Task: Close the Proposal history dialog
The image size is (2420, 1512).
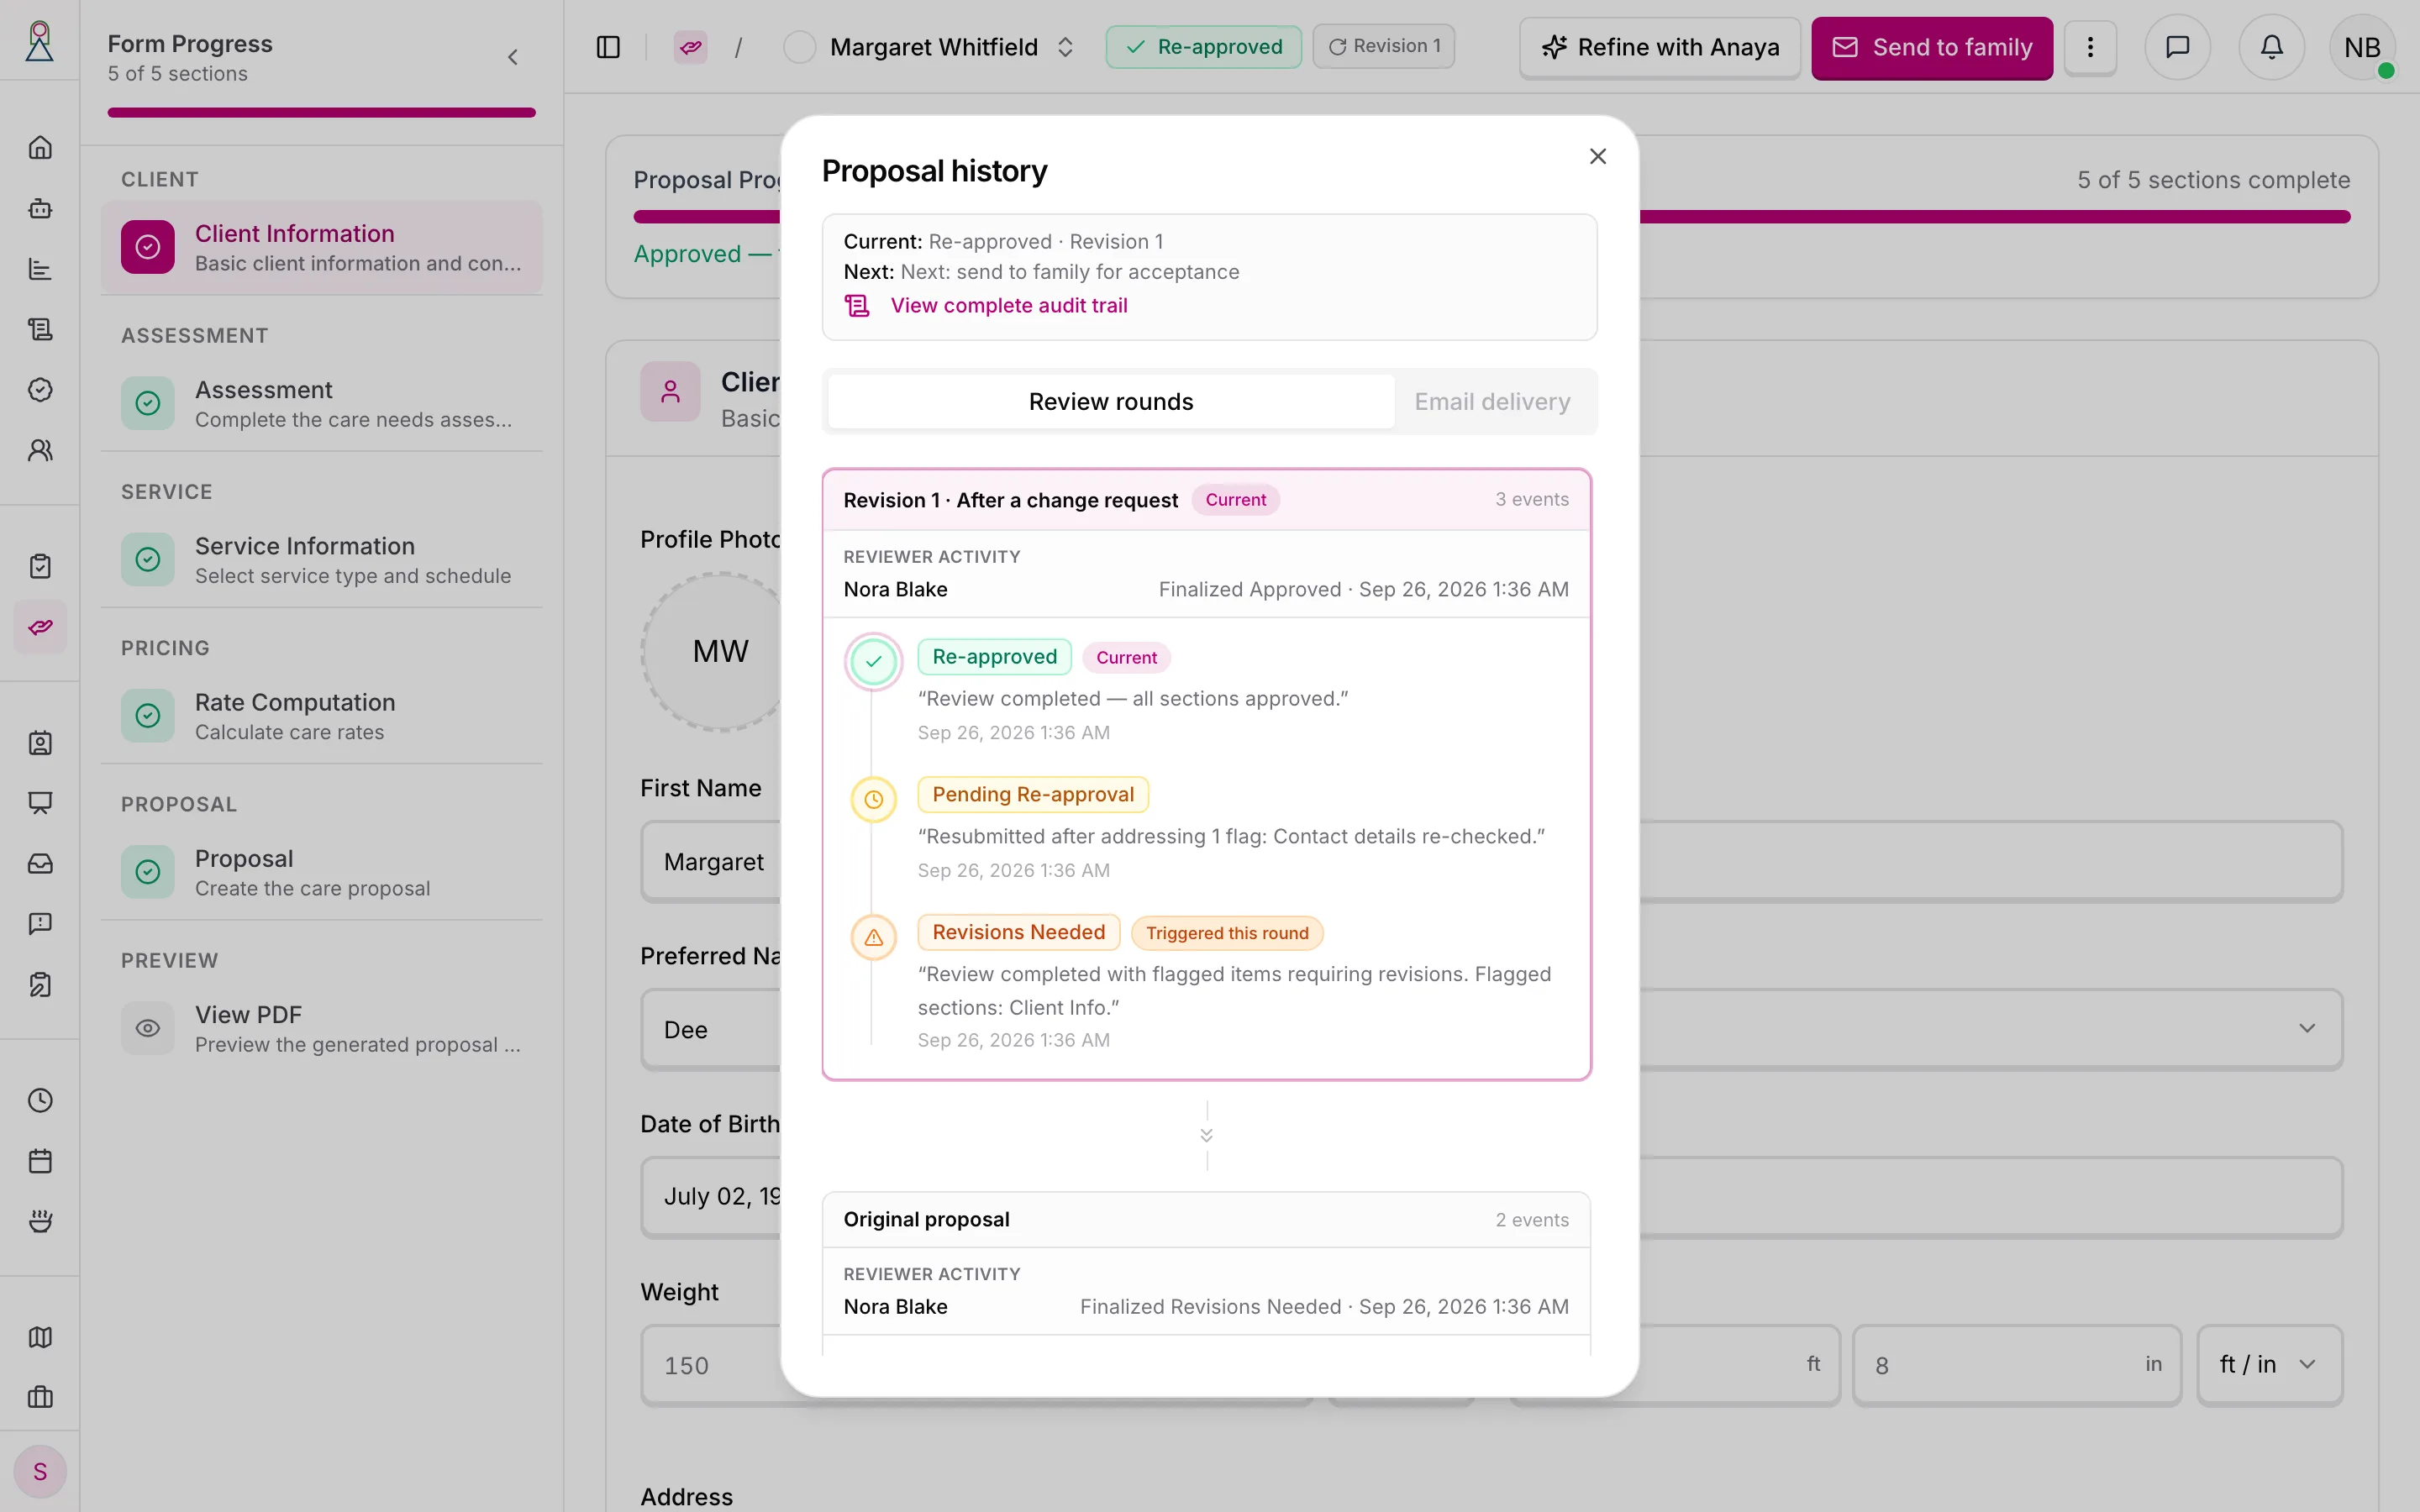Action: tap(1598, 156)
